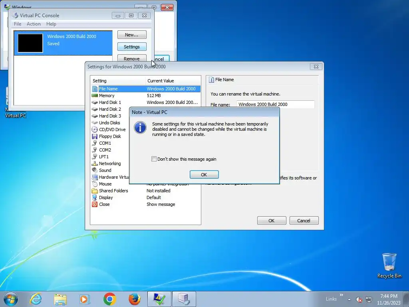The image size is (409, 307).
Task: Click the File Name setting icon
Action: point(95,89)
